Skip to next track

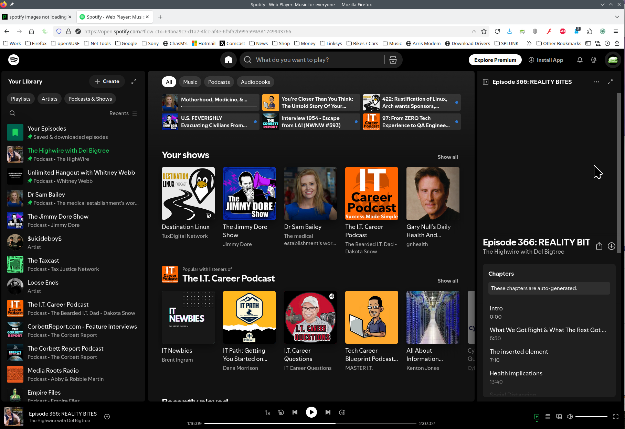pyautogui.click(x=328, y=412)
